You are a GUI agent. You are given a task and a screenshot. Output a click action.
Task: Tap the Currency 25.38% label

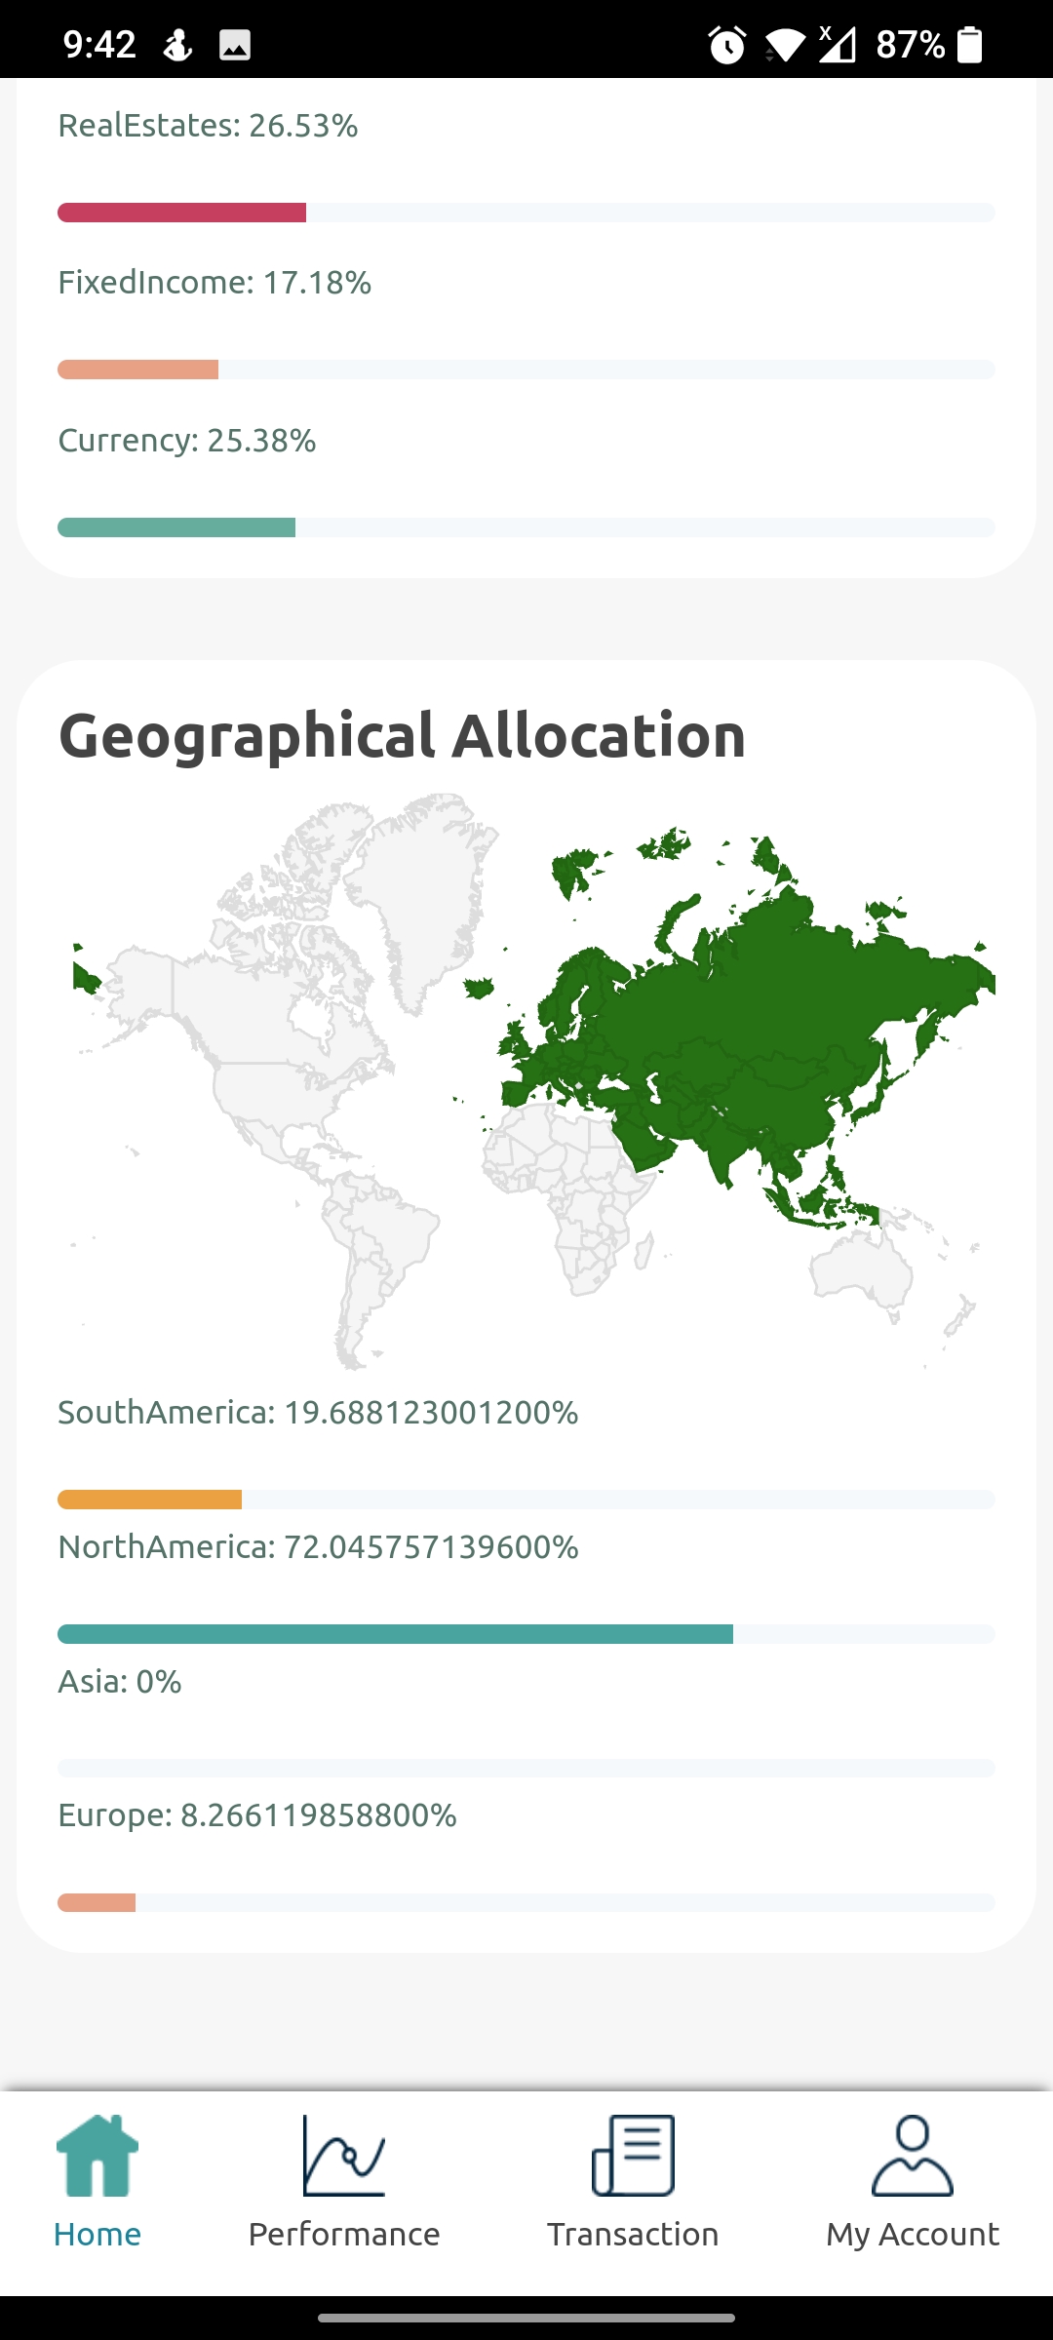[187, 441]
